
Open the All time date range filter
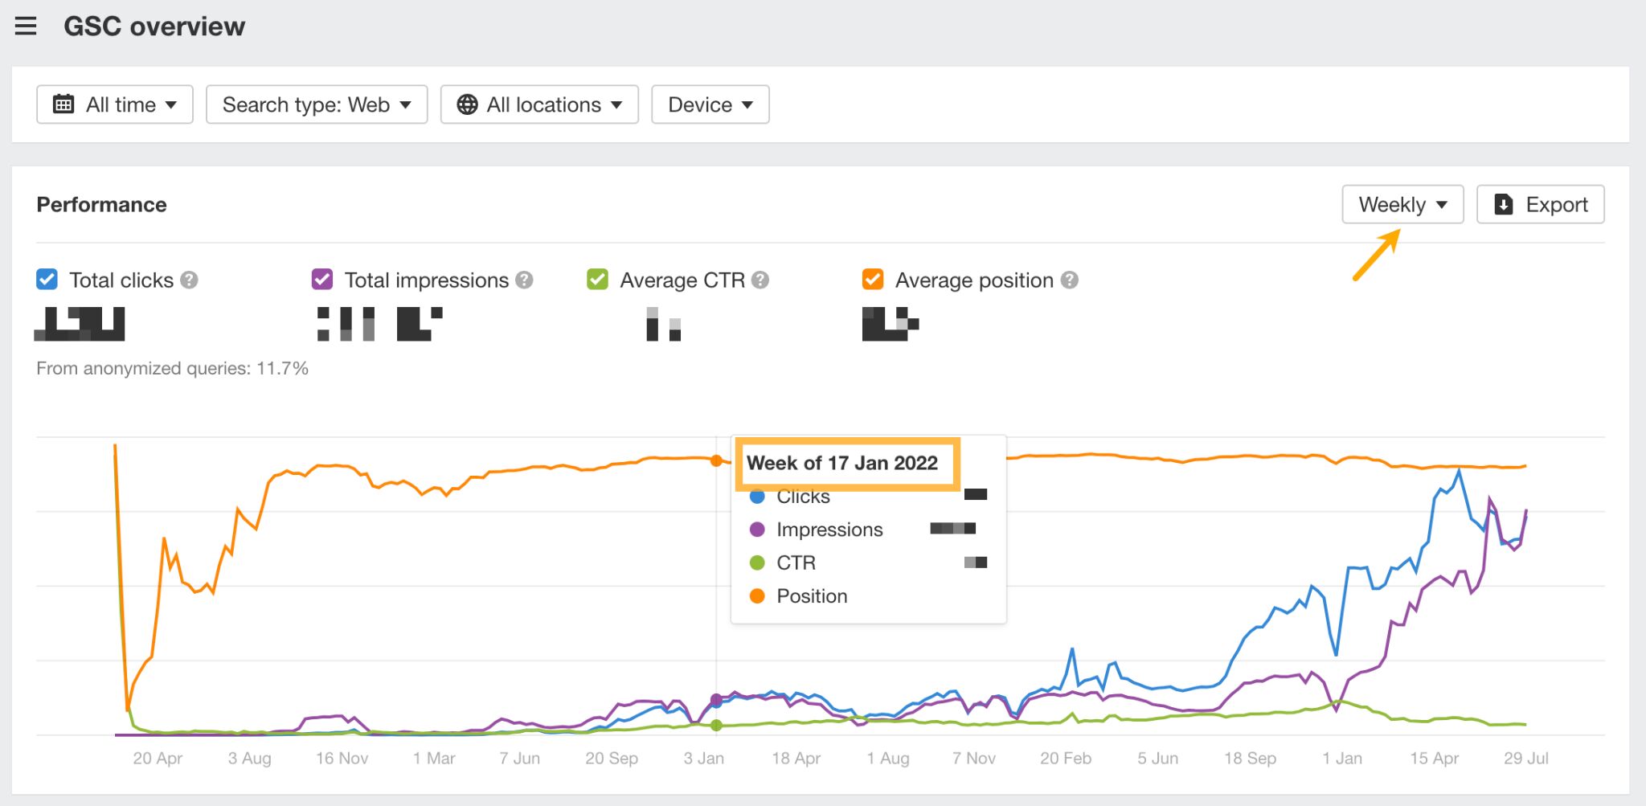[114, 104]
